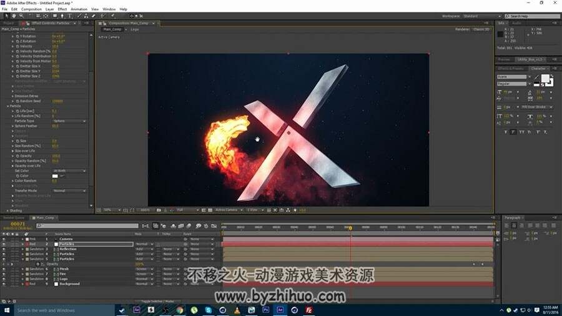The image size is (562, 316).
Task: Click fill color swatch in Character panel
Action: [545, 79]
